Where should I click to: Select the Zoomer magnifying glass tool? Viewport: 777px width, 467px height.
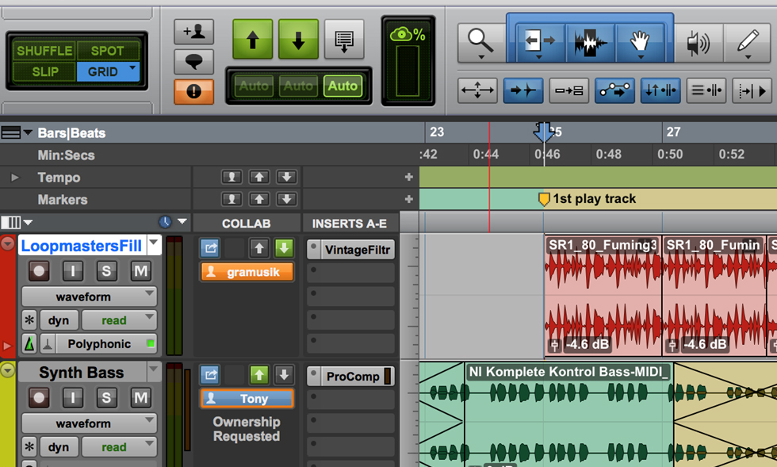(480, 40)
